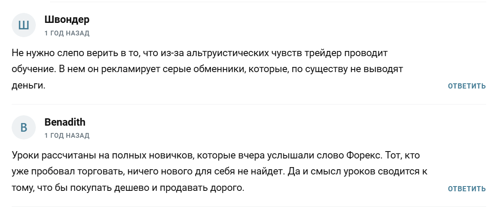
Task: Click the round 'Ш' avatar icon
Action: (x=24, y=25)
